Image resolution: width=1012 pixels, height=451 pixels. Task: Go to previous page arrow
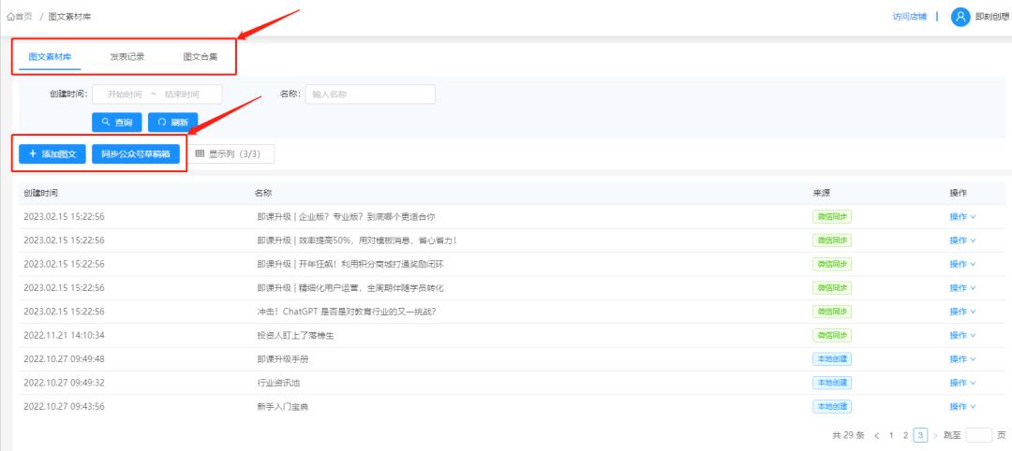click(876, 435)
